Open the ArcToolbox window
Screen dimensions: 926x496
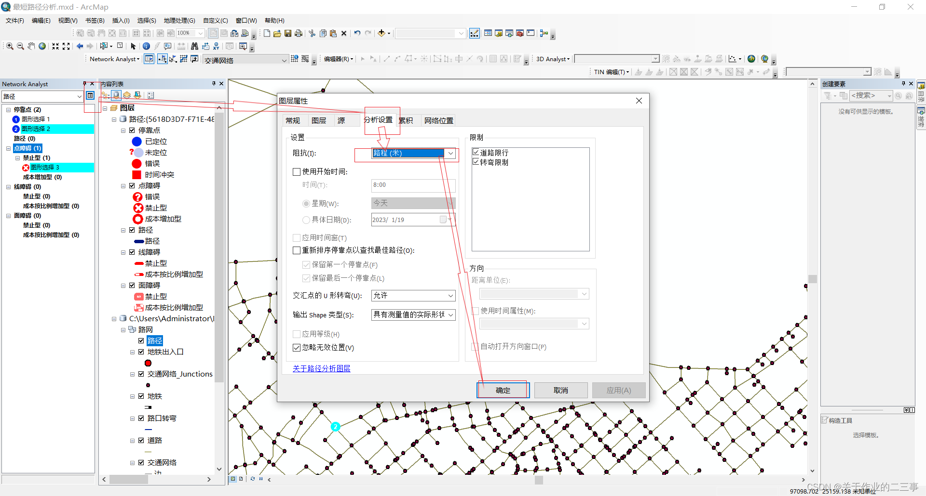[519, 33]
